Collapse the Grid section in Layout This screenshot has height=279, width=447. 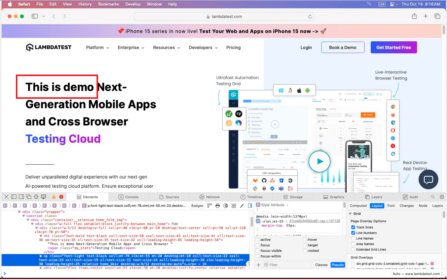351,214
